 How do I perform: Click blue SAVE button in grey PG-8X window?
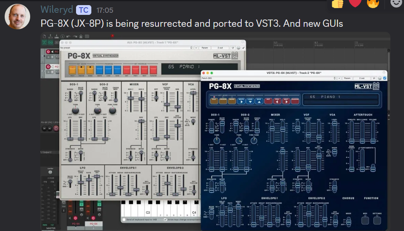(x=117, y=70)
